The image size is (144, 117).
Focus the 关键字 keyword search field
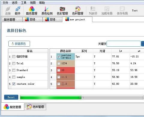[124, 44]
